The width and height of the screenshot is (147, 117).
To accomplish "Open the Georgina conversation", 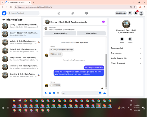I will 21,75.
